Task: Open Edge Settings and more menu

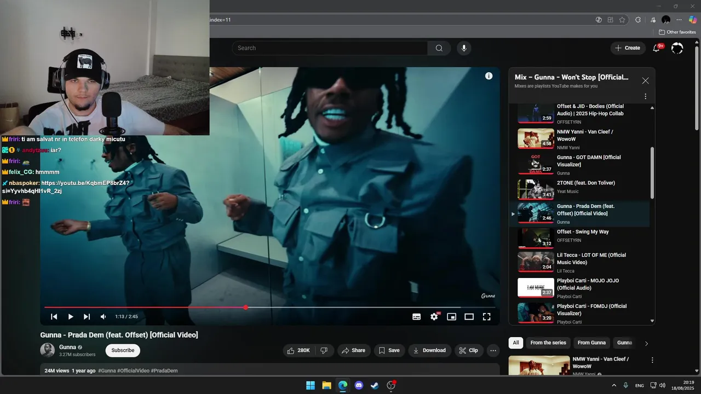Action: [x=679, y=20]
